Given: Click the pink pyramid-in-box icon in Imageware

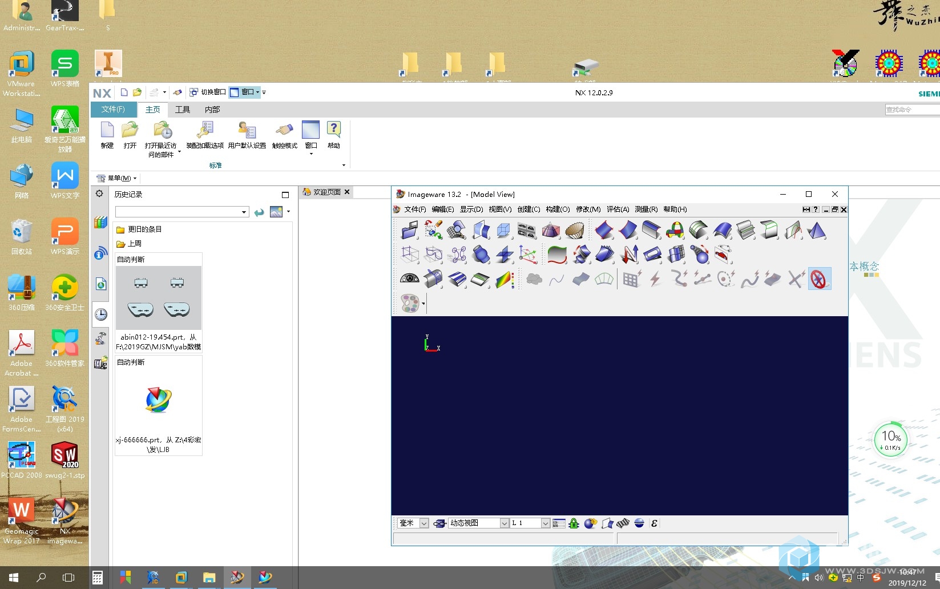Looking at the screenshot, I should pyautogui.click(x=551, y=231).
